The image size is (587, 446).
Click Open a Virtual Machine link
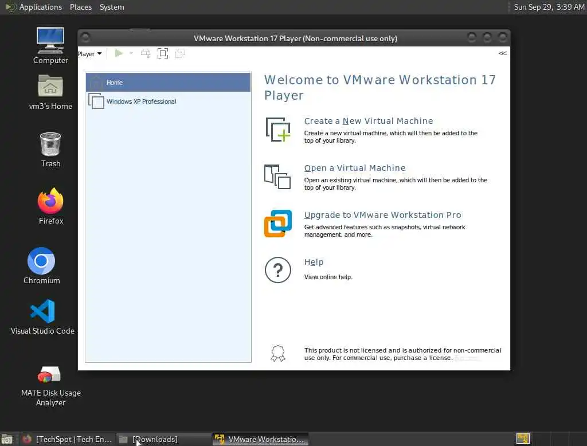pos(354,168)
